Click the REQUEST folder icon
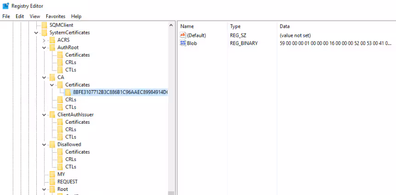396x195 pixels. (52, 182)
